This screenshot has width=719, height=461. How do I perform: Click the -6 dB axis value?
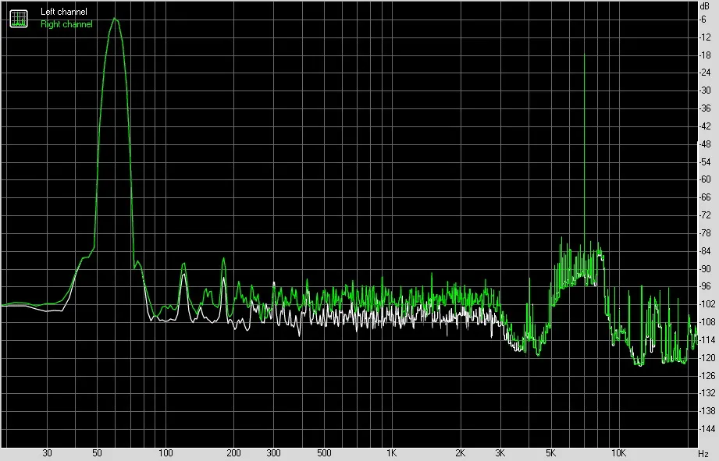703,20
